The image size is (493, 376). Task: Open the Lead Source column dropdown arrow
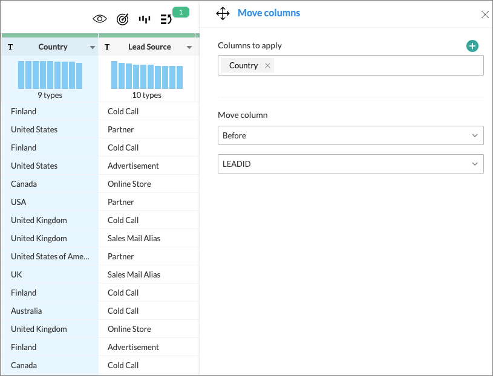click(x=189, y=47)
